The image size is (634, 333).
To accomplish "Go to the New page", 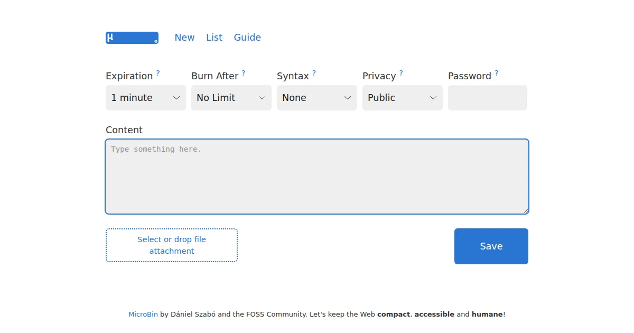I will click(x=184, y=38).
